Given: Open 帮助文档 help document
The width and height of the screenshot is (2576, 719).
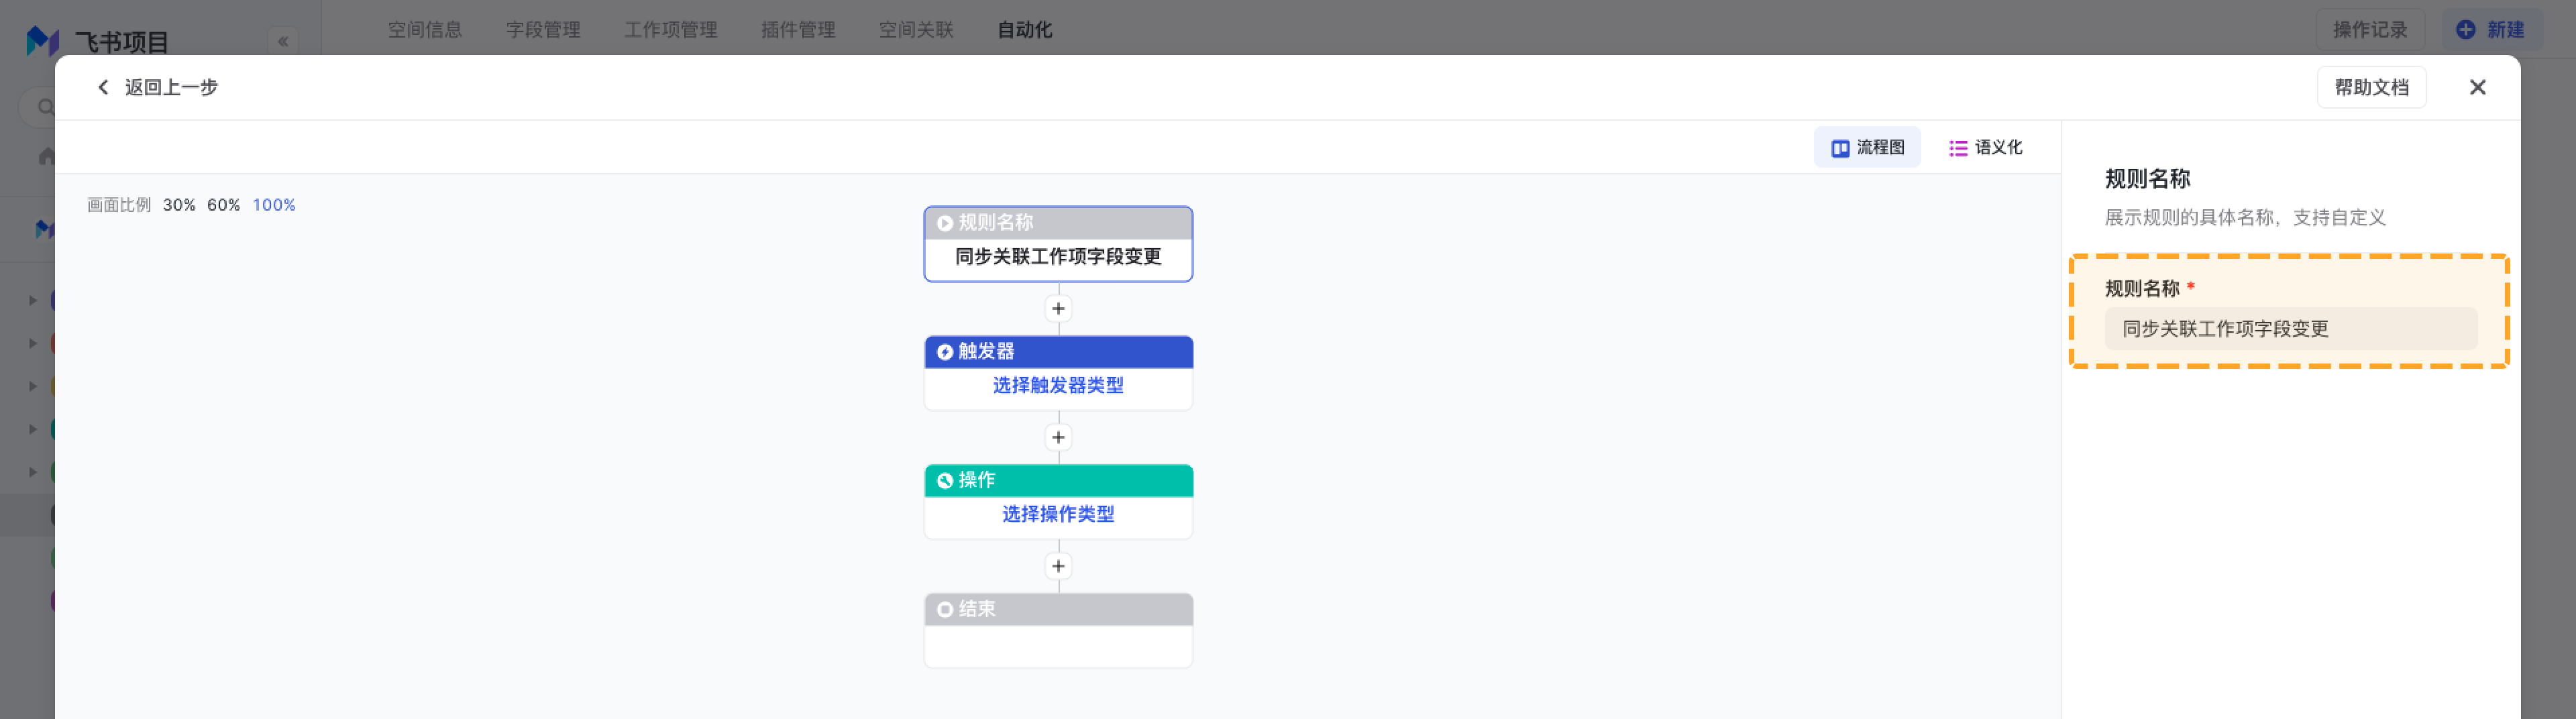Looking at the screenshot, I should [x=2371, y=88].
